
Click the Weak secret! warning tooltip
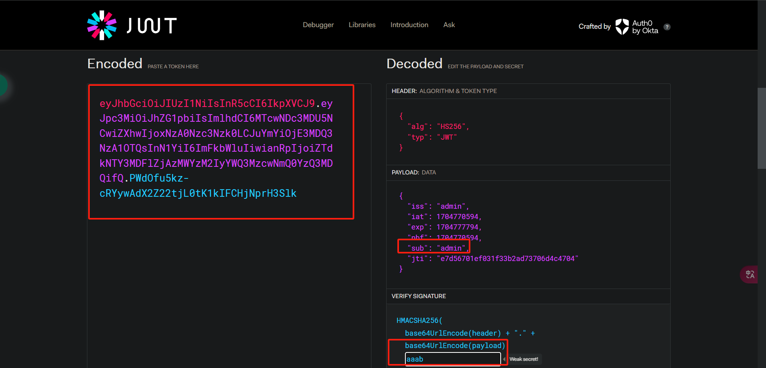[x=523, y=359]
